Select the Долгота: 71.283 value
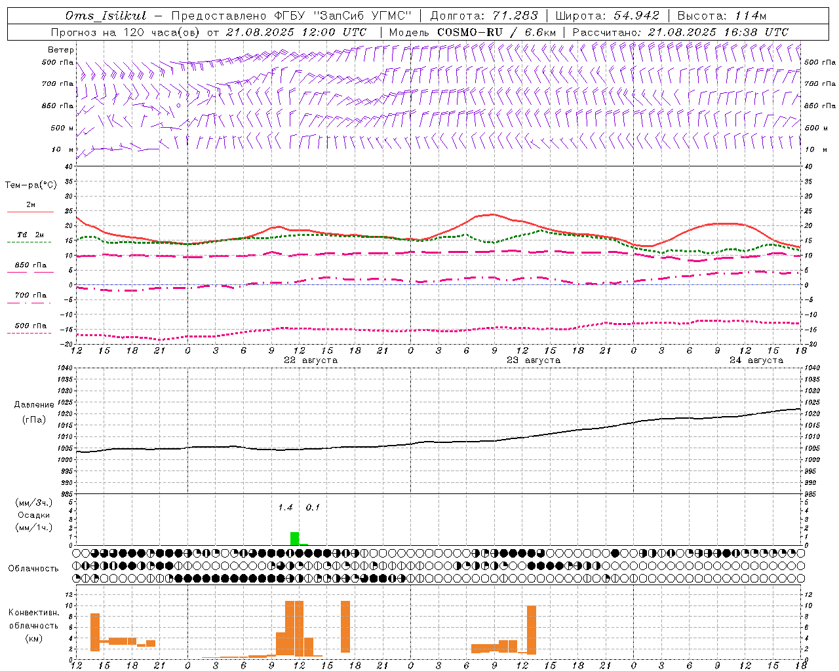The height and width of the screenshot is (671, 839). point(484,16)
